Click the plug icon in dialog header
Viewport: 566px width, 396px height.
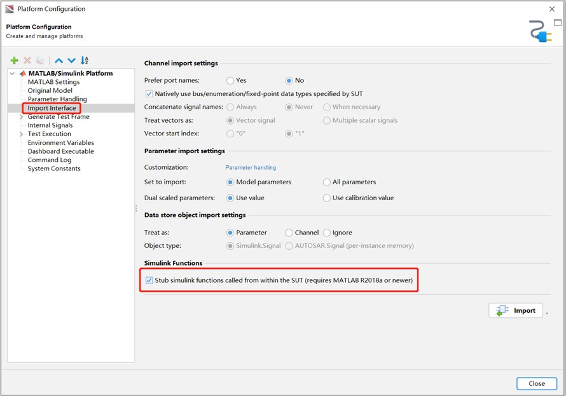pyautogui.click(x=541, y=31)
